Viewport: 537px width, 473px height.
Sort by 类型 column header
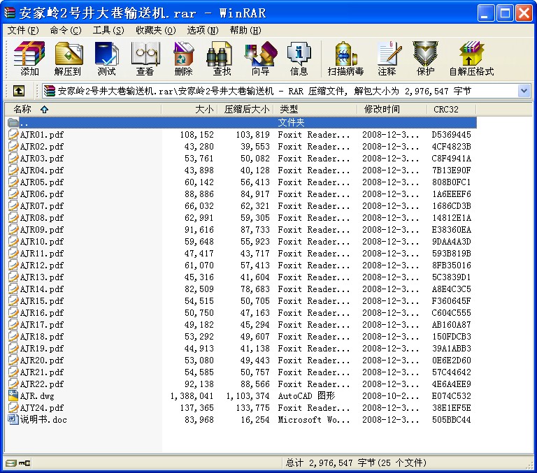(x=315, y=109)
